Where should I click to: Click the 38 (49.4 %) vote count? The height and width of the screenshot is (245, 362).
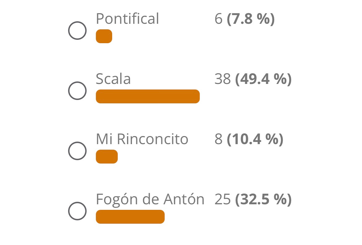[x=253, y=79]
